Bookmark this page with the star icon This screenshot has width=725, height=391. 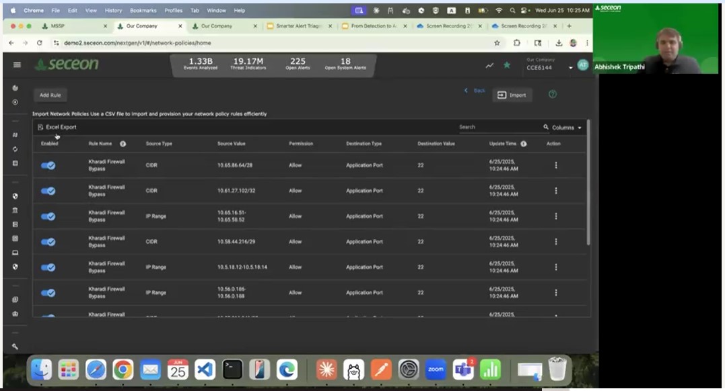[497, 43]
